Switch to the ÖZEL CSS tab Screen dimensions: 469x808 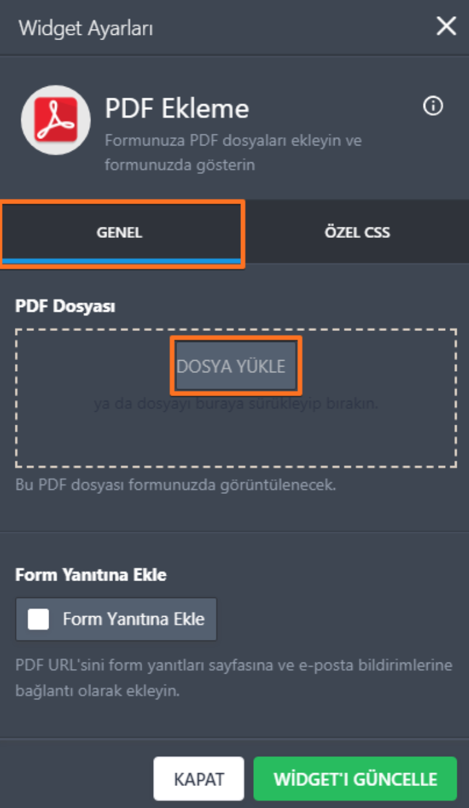pos(357,232)
